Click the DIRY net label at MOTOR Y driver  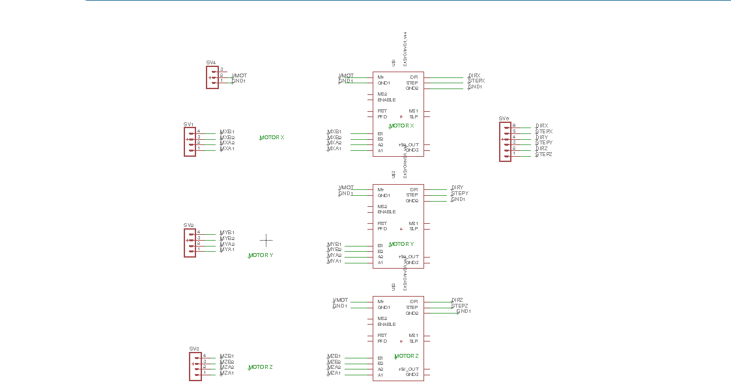coord(457,187)
